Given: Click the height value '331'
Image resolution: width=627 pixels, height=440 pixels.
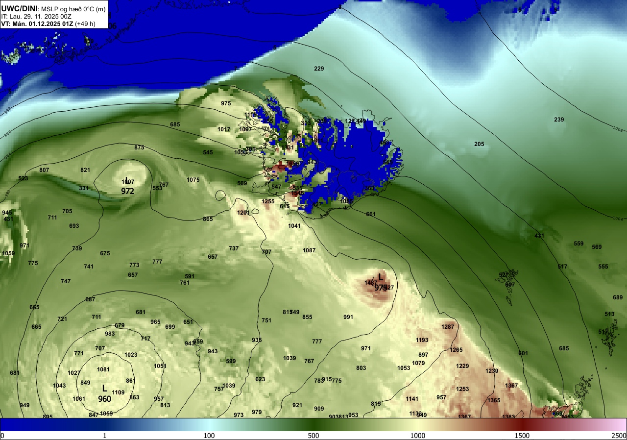Looking at the screenshot, I should (84, 188).
